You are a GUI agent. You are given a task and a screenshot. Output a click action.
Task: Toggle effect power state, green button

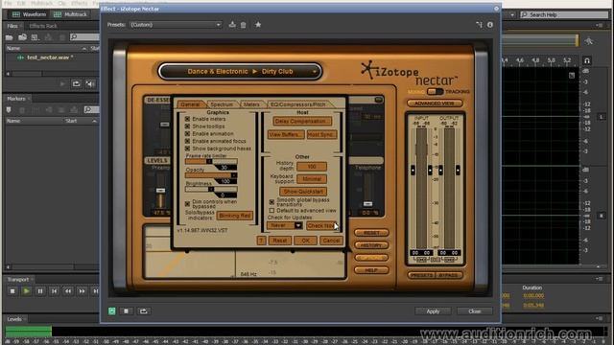(x=112, y=310)
